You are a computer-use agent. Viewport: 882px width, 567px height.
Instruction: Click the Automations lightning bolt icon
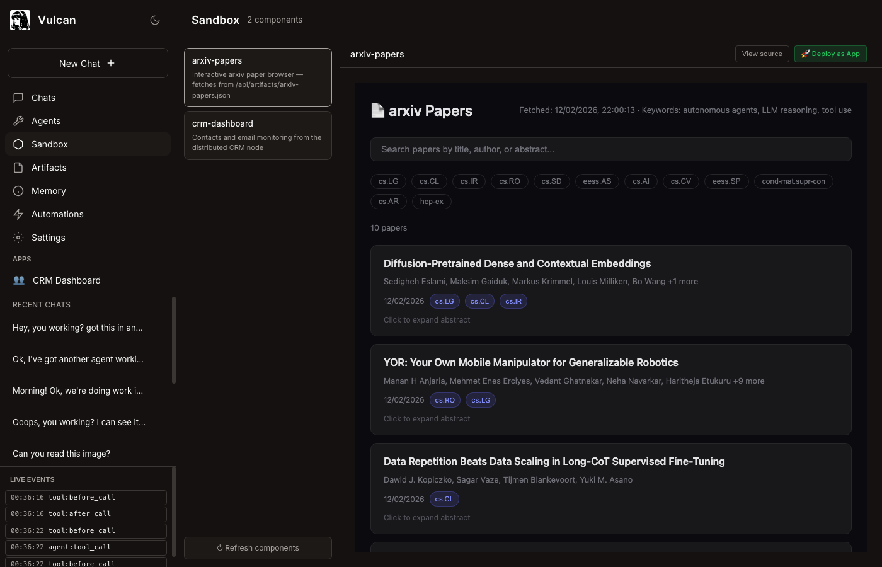18,214
